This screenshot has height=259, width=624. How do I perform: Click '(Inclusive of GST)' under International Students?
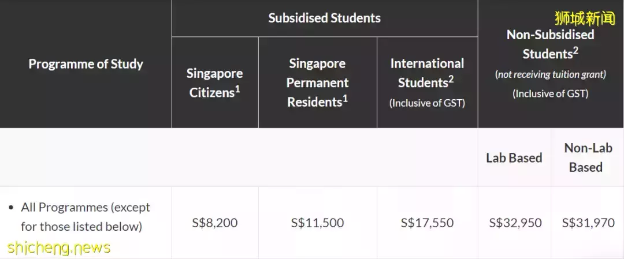427,103
